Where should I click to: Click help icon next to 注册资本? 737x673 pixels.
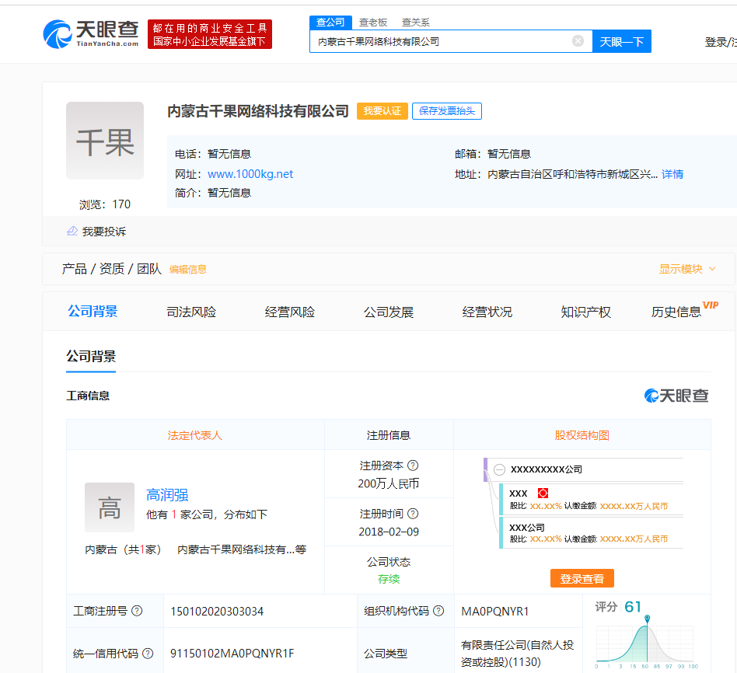[x=413, y=466]
